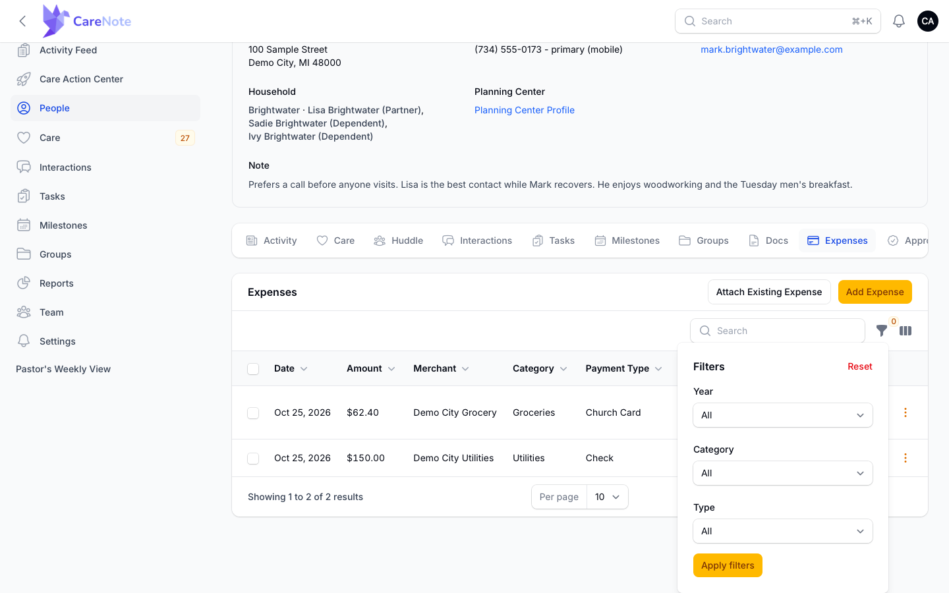Toggle table columns icon
Image resolution: width=949 pixels, height=593 pixels.
906,331
